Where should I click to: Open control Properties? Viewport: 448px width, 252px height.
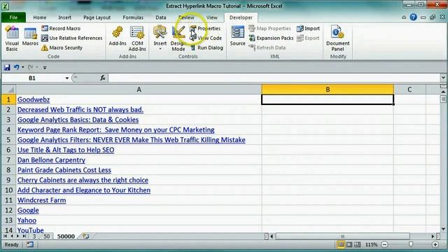(205, 28)
